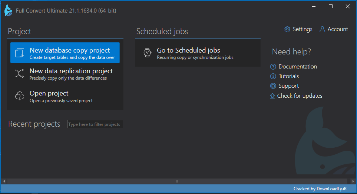Click the Check for updates arrow icon
Viewport: 357px width, 194px height.
[272, 96]
